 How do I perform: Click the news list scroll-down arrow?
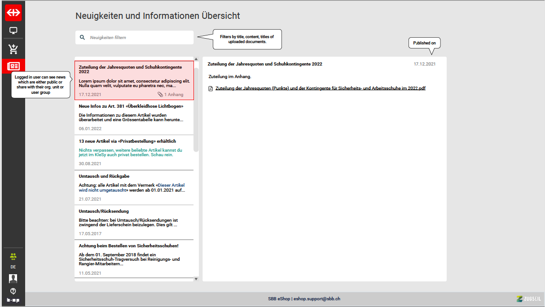[196, 279]
